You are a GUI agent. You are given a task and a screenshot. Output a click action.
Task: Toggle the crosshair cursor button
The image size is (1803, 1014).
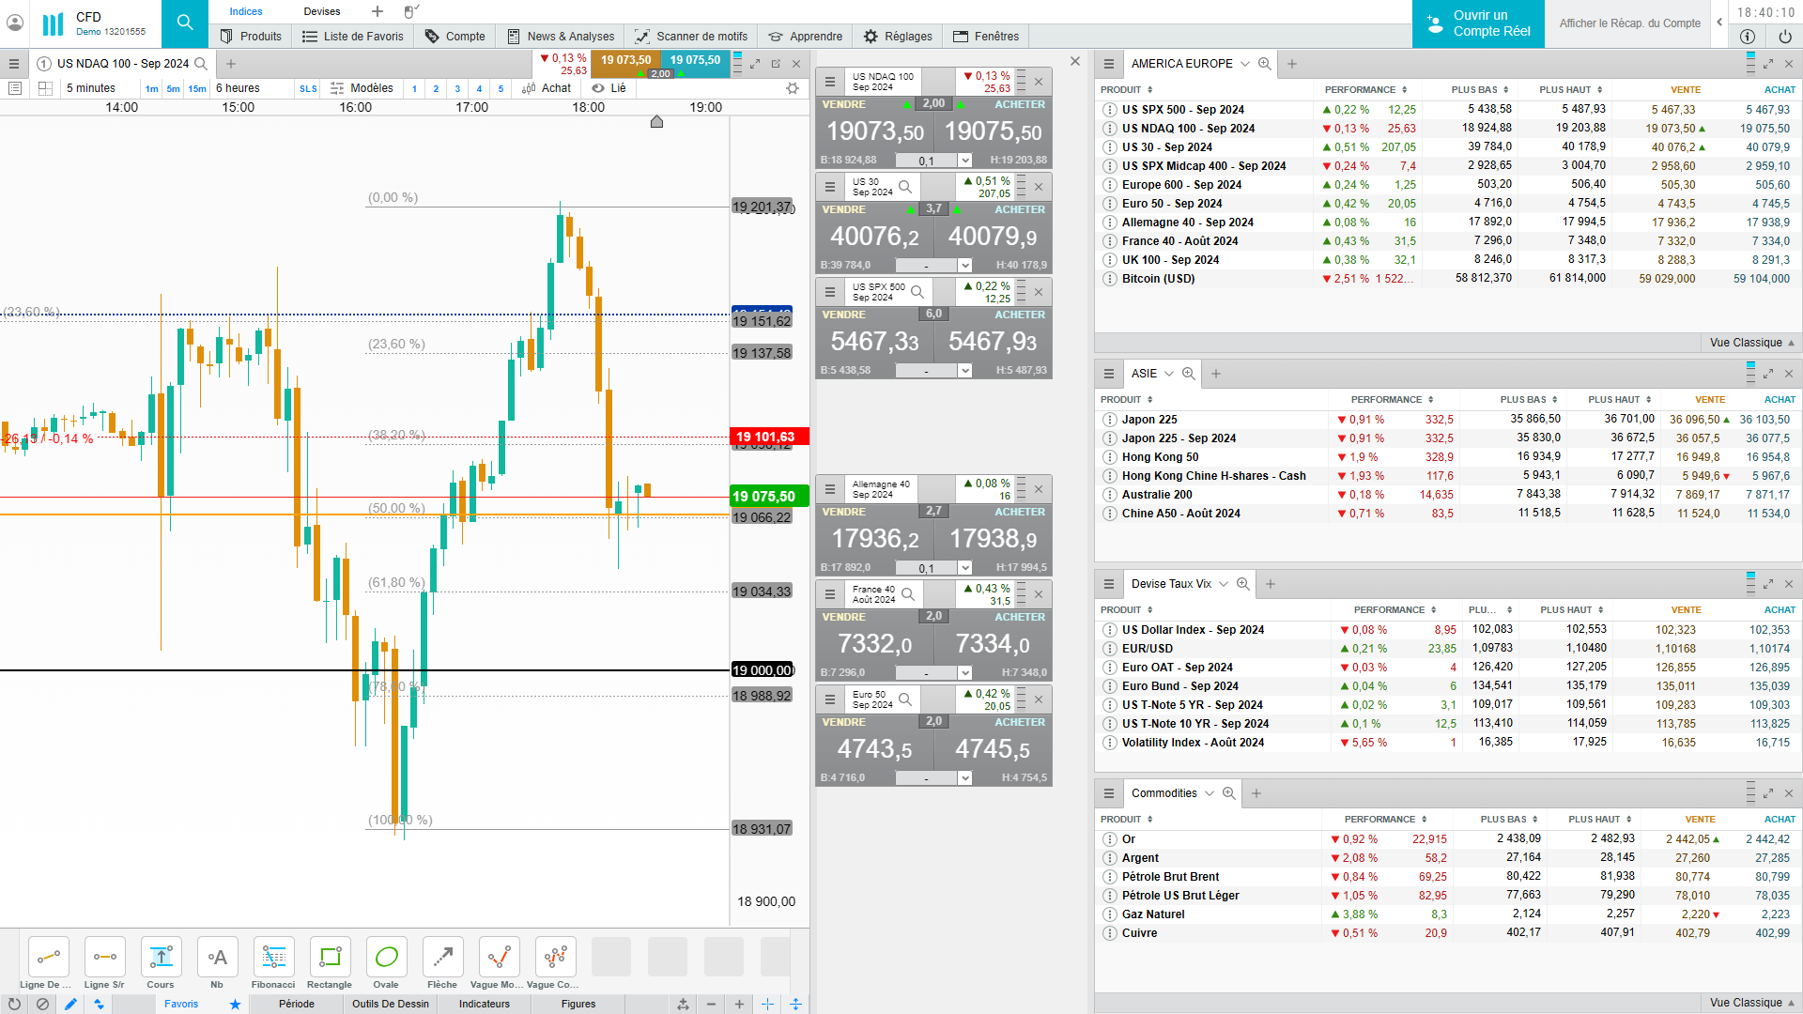coord(767,1005)
